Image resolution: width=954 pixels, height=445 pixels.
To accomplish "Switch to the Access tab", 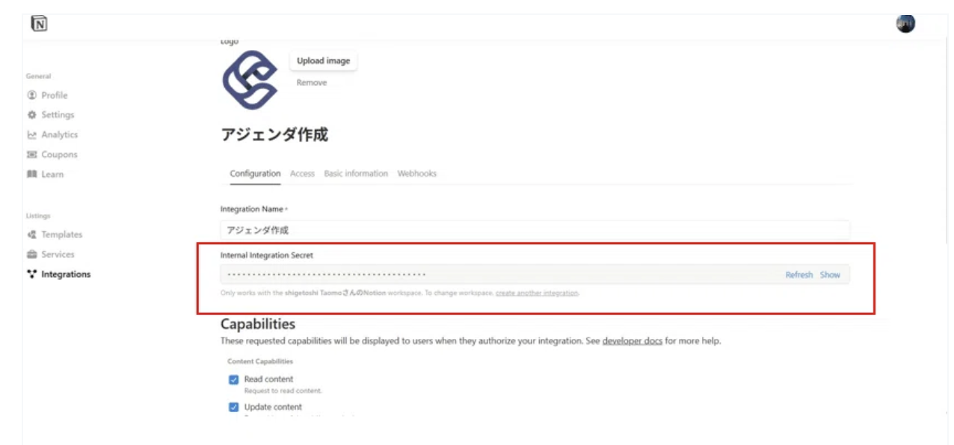I will (302, 173).
